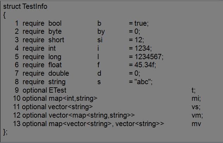
Task: Click the 'mi;' field name
Action: [x=196, y=98]
